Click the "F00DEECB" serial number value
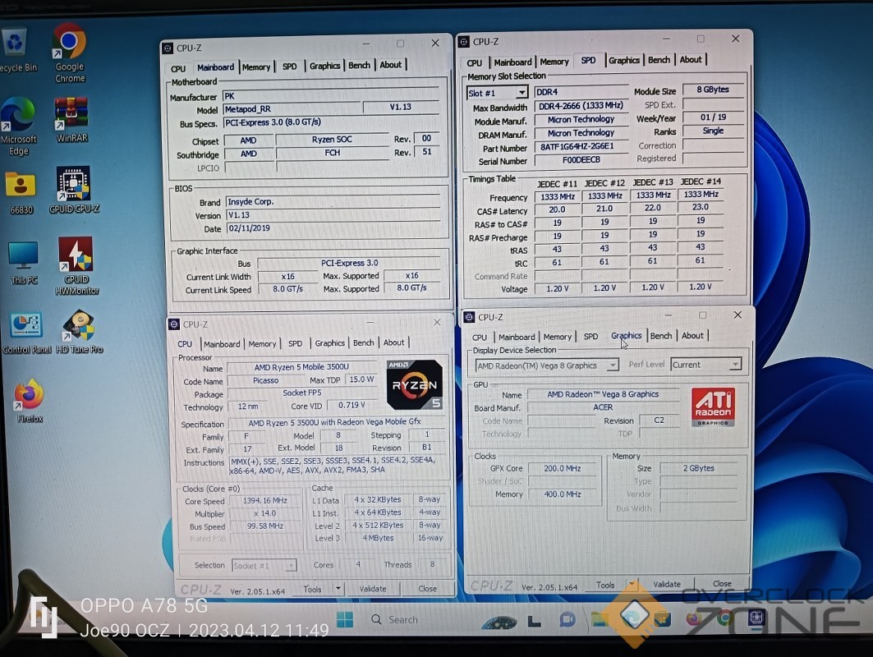This screenshot has height=657, width=873. [x=581, y=160]
